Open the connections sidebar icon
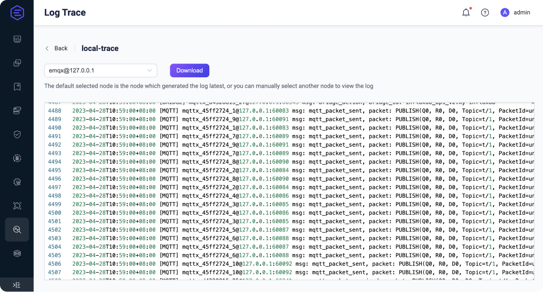 (17, 63)
